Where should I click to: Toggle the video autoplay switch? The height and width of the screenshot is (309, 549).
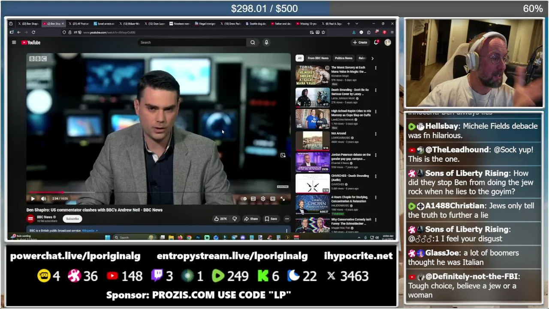[x=244, y=199]
